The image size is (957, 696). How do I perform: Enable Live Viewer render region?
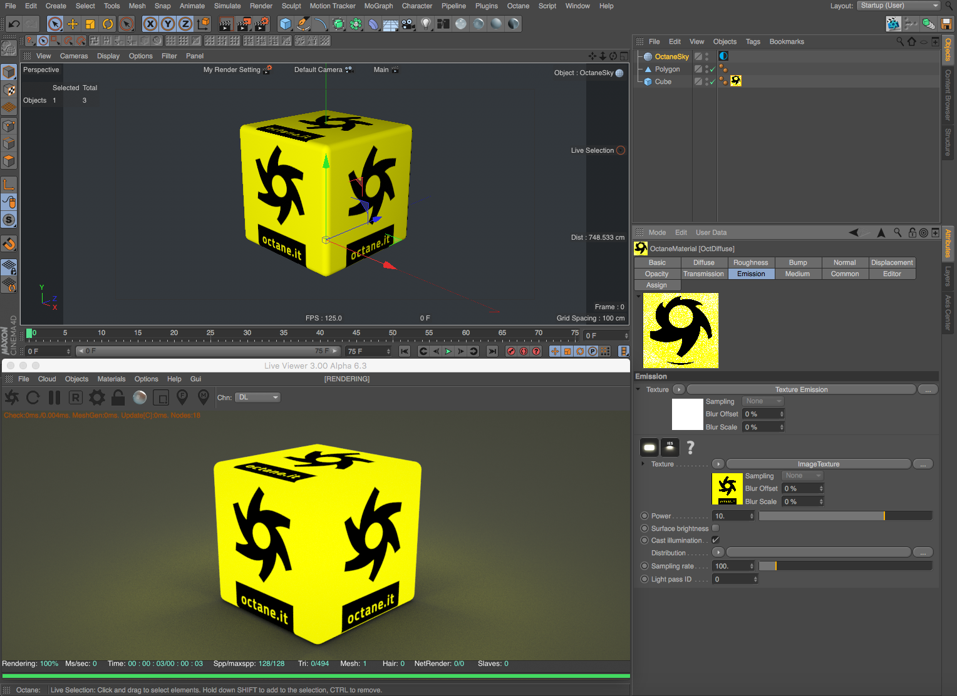point(161,397)
